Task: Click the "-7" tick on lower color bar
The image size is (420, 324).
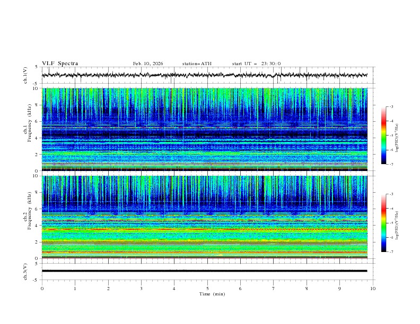Action: 391,252
